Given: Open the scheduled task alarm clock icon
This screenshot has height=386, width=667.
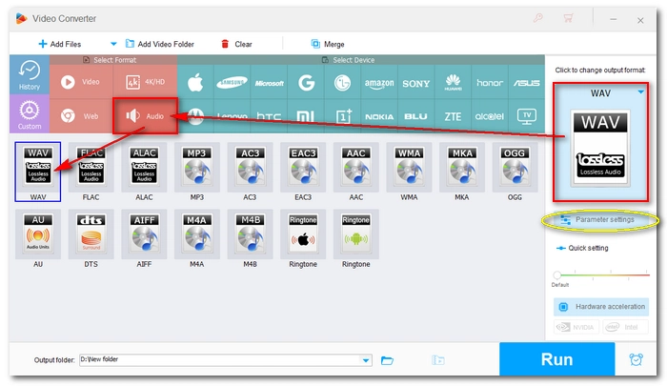Looking at the screenshot, I should tap(636, 359).
